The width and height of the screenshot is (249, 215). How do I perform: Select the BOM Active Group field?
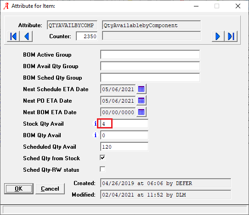[x=150, y=55]
